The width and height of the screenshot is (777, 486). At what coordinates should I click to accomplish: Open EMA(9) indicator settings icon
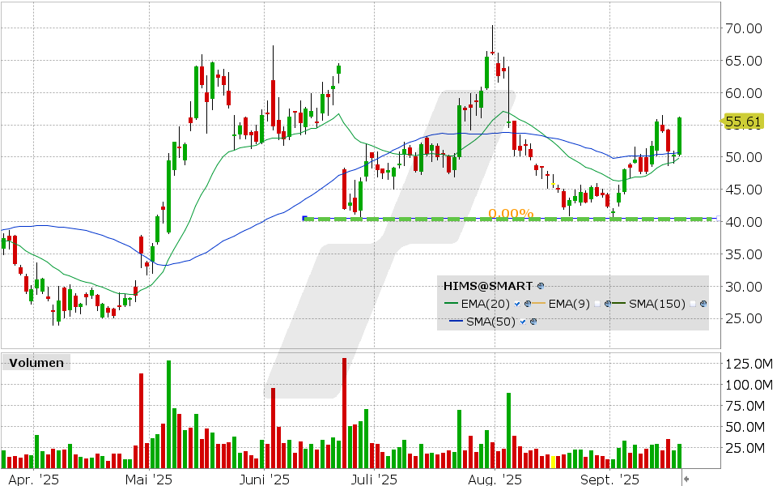tap(609, 304)
